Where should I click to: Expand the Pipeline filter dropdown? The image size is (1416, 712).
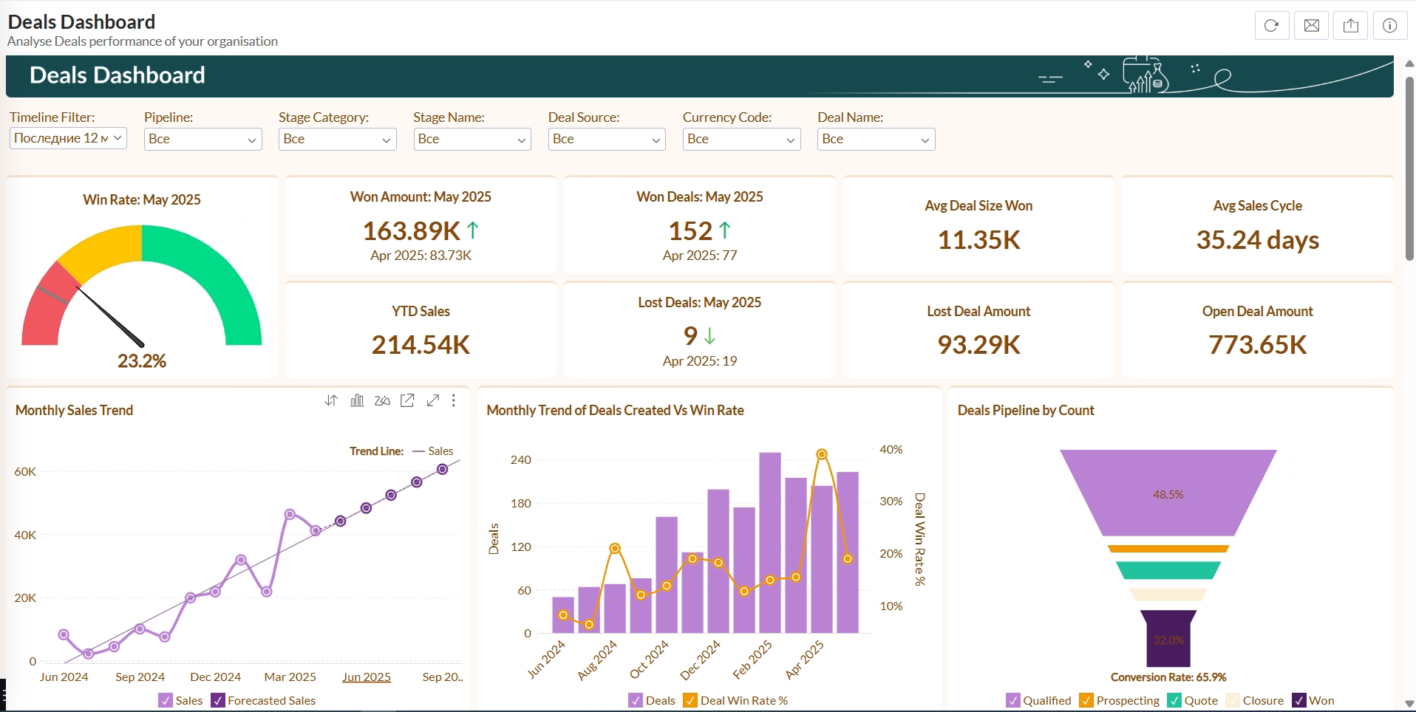tap(202, 139)
